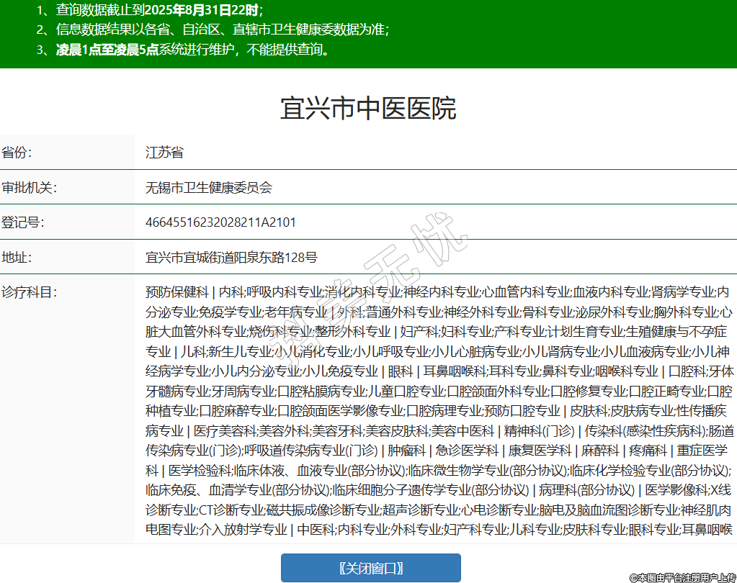Select the 诊疗科目 row label
Image resolution: width=737 pixels, height=583 pixels.
click(29, 292)
